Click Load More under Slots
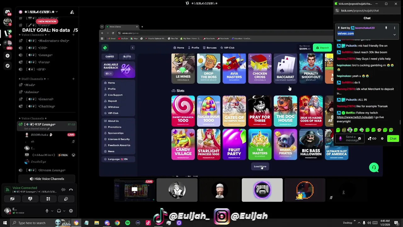Viewport: 403px width, 227px height. tap(260, 166)
